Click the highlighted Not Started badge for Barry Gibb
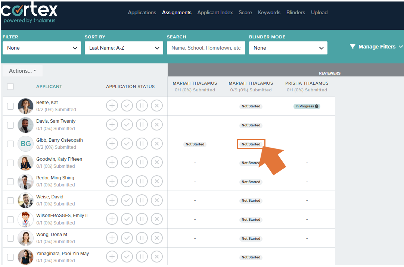This screenshot has height=267, width=404. pyautogui.click(x=251, y=144)
